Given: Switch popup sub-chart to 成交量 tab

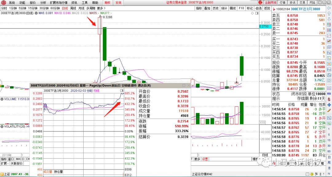Looking at the screenshot, I should click(48, 172).
